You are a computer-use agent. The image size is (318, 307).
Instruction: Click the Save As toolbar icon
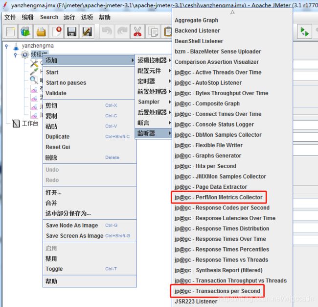coord(87,32)
